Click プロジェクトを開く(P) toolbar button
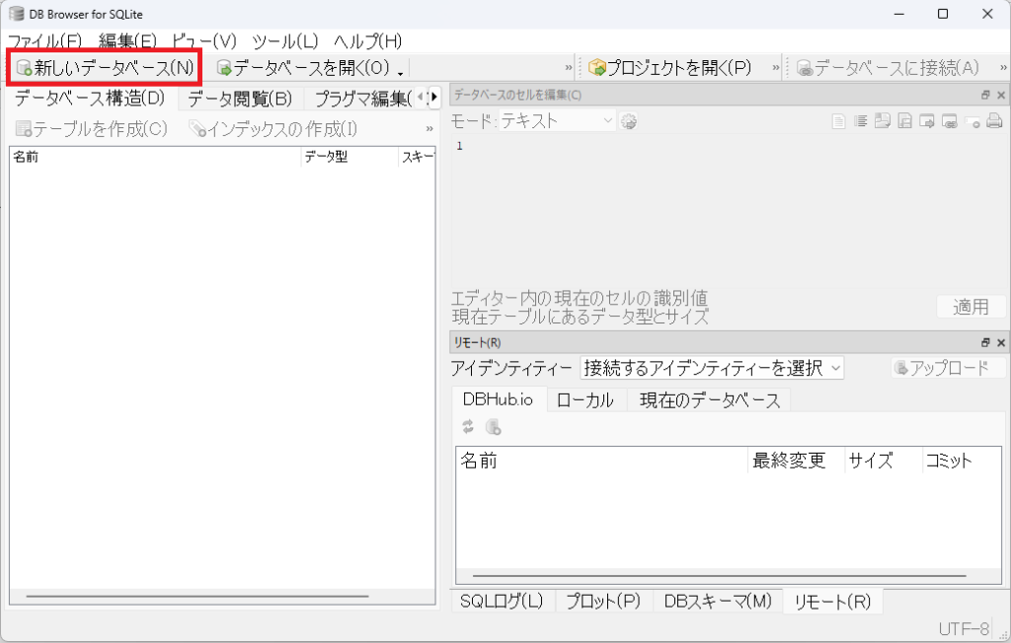1011x643 pixels. (670, 68)
